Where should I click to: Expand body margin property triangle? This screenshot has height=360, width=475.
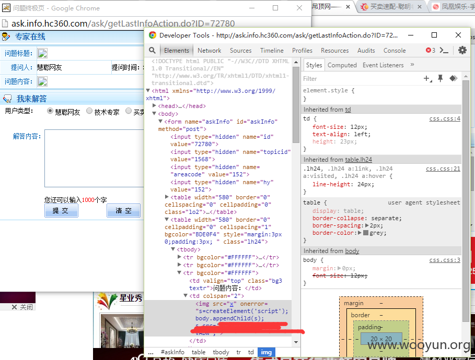pos(339,268)
